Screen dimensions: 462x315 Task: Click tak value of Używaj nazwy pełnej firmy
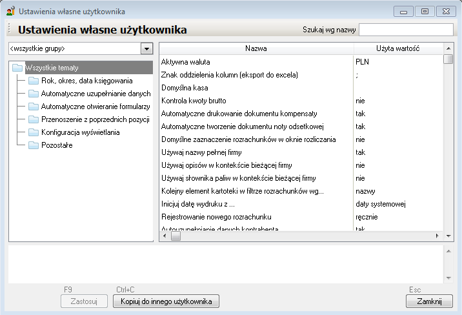(x=360, y=152)
